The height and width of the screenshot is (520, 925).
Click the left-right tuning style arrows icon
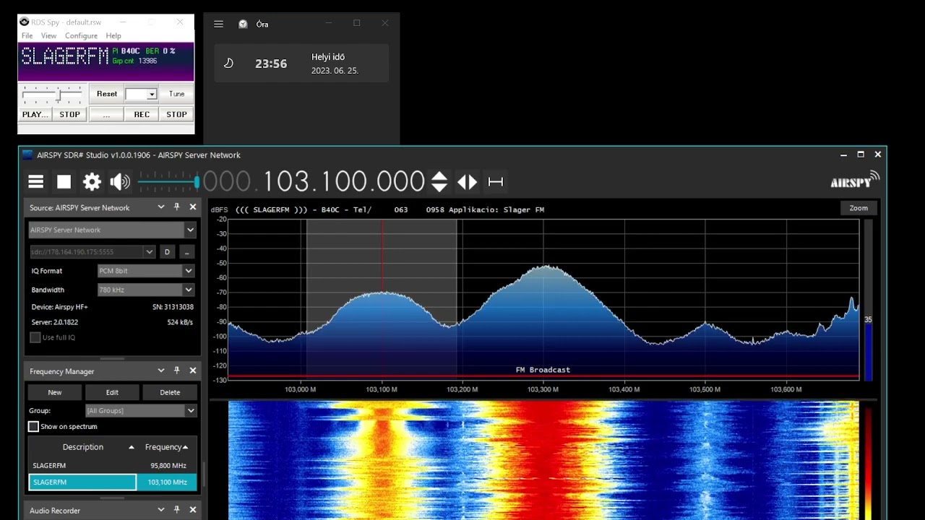click(468, 182)
